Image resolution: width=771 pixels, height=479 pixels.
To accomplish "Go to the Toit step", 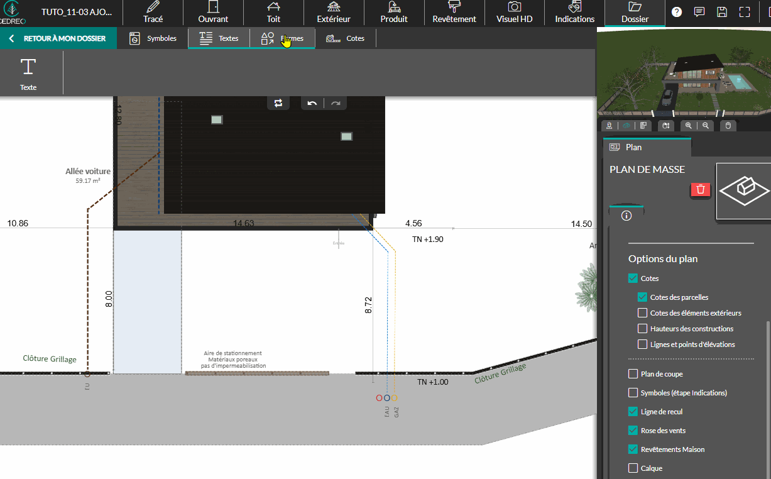I will tap(273, 13).
